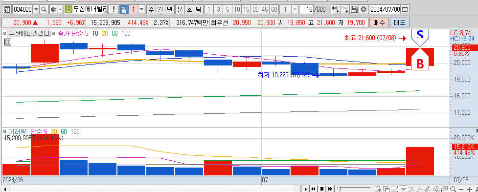Open the greyed interval dropdown after 60

pyautogui.click(x=295, y=9)
